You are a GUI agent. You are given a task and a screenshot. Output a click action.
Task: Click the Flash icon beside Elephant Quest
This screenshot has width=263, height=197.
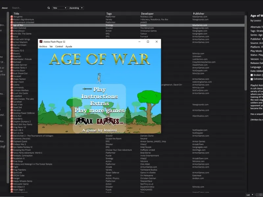pos(12,142)
